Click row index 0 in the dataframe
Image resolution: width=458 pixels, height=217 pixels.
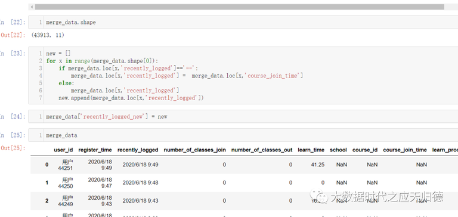coord(47,165)
